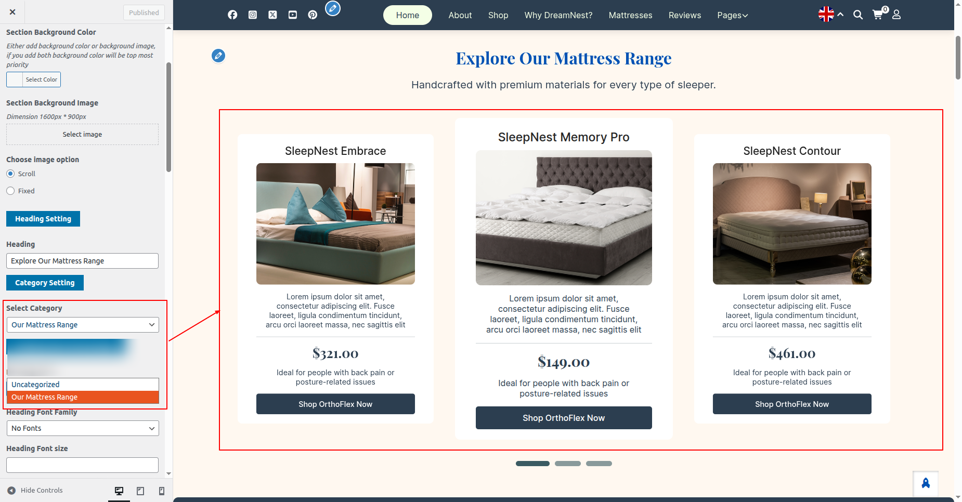Select the Fixed image option
962x502 pixels.
(x=10, y=191)
